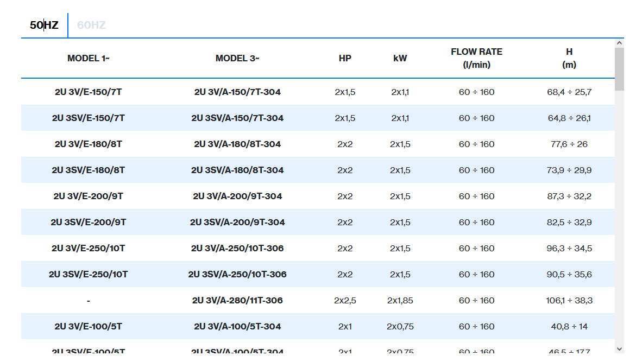This screenshot has height=362, width=636.
Task: Click the MODEL 1~ column header
Action: coord(88,58)
